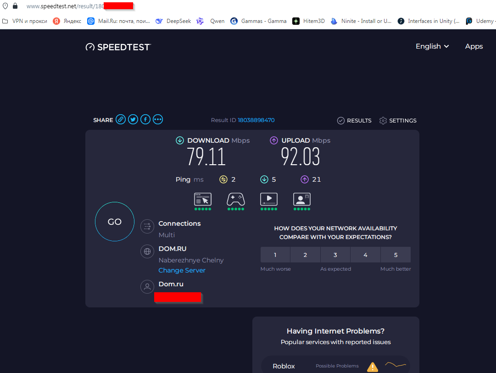The width and height of the screenshot is (496, 373).
Task: Open more share options icon
Action: 158,120
